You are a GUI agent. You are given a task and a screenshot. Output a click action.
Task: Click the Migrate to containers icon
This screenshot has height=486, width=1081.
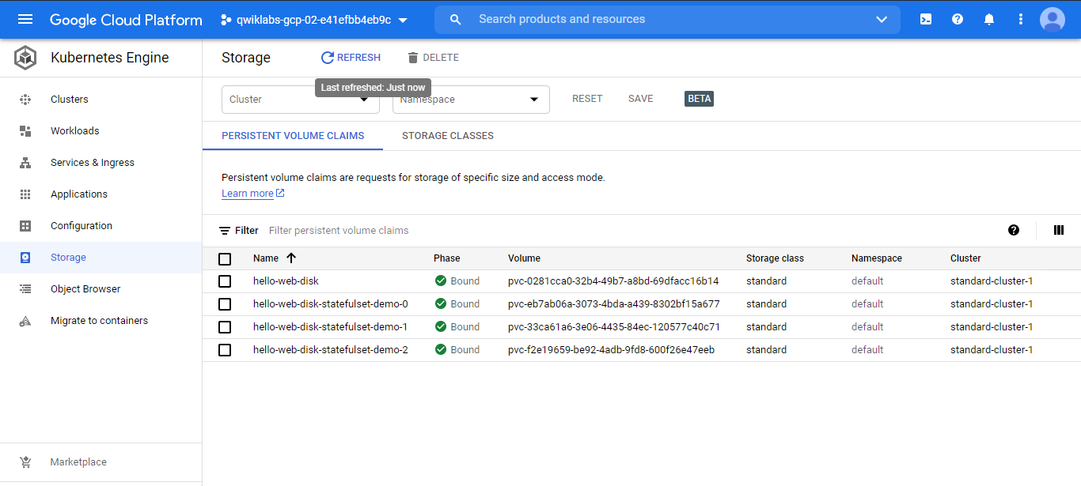coord(25,321)
